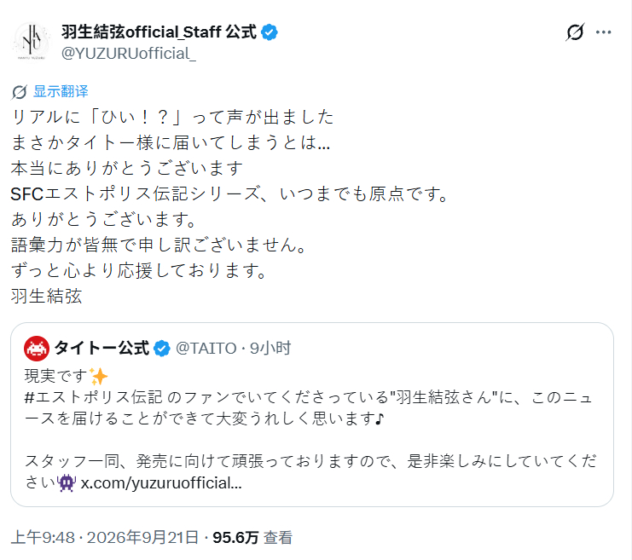
Task: Open the 羽生結弦official_Staff 公式 display name
Action: (159, 32)
